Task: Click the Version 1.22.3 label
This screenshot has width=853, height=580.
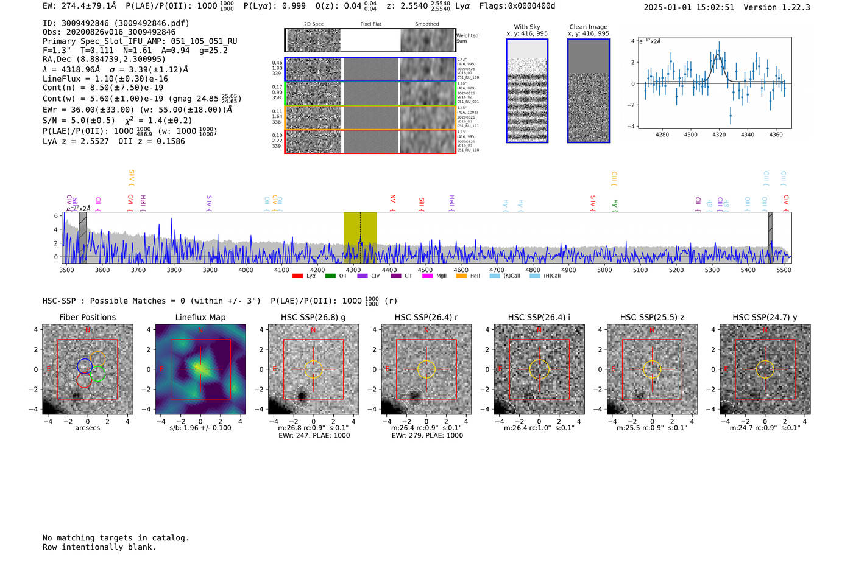Action: click(x=777, y=7)
